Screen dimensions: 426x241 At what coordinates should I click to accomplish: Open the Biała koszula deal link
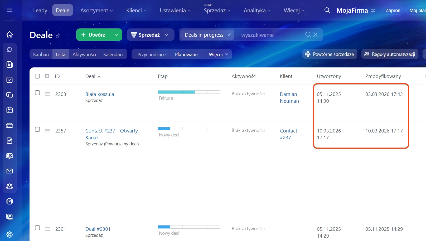(x=100, y=94)
